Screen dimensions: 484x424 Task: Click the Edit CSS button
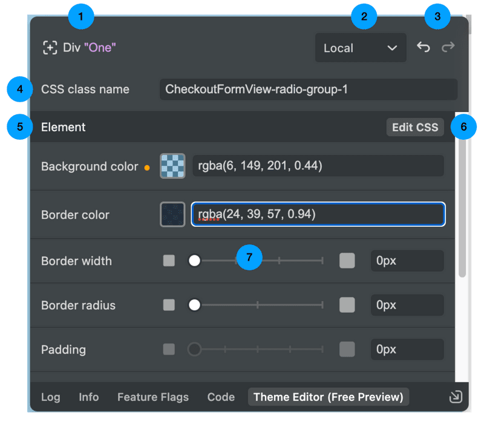coord(415,127)
